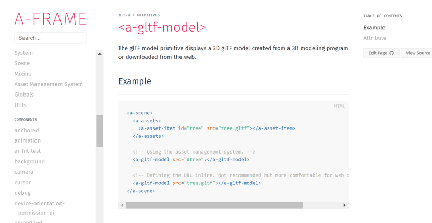Focus the Search input field
Viewport: 432px width, 223px height.
(x=51, y=38)
